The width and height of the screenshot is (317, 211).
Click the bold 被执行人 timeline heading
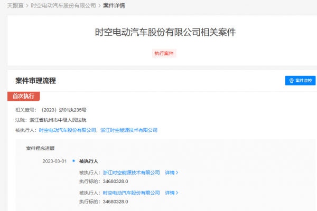coord(89,161)
